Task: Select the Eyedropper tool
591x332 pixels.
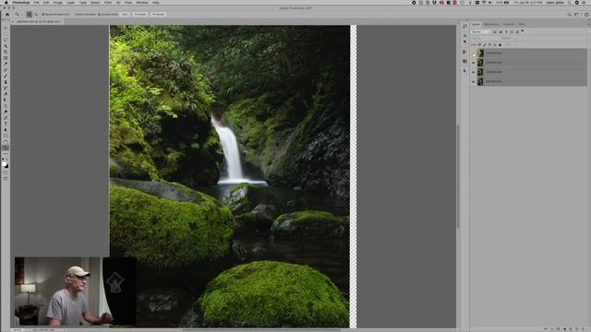Action: 6,64
